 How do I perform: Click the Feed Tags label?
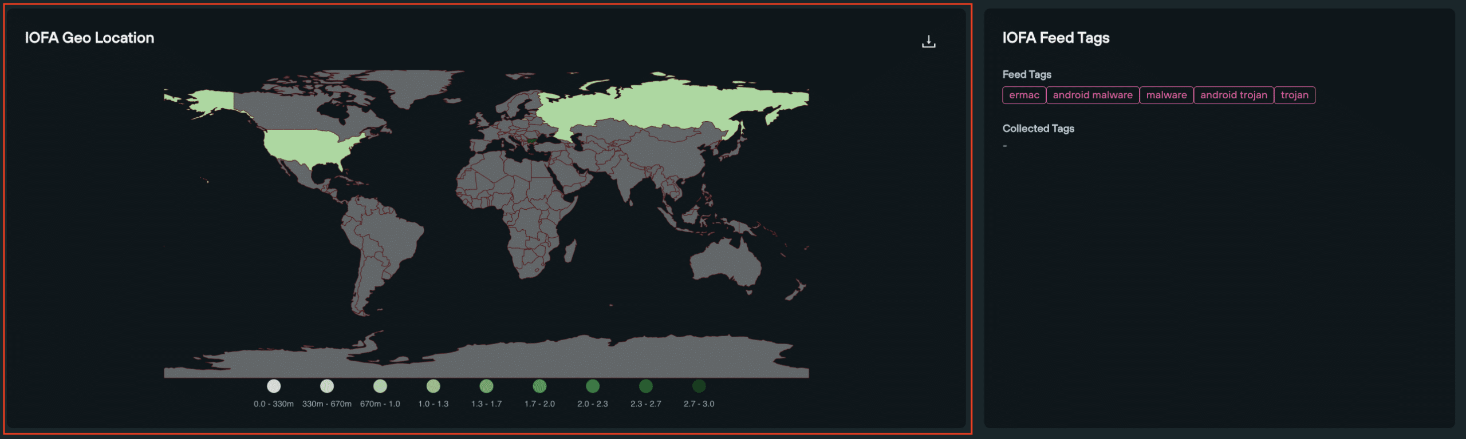[1027, 74]
